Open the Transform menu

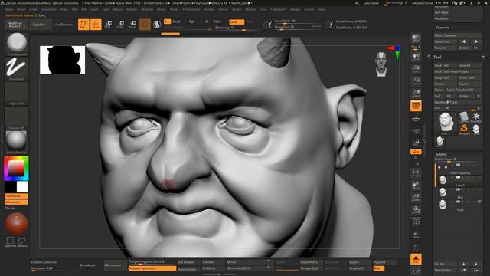pyautogui.click(x=278, y=9)
